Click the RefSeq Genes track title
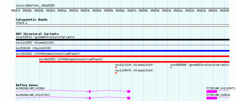This screenshot has height=101, width=237. click(27, 85)
